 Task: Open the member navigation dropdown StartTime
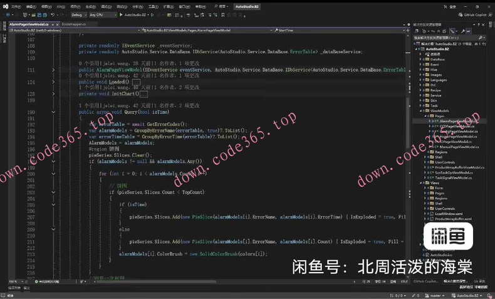(x=340, y=30)
